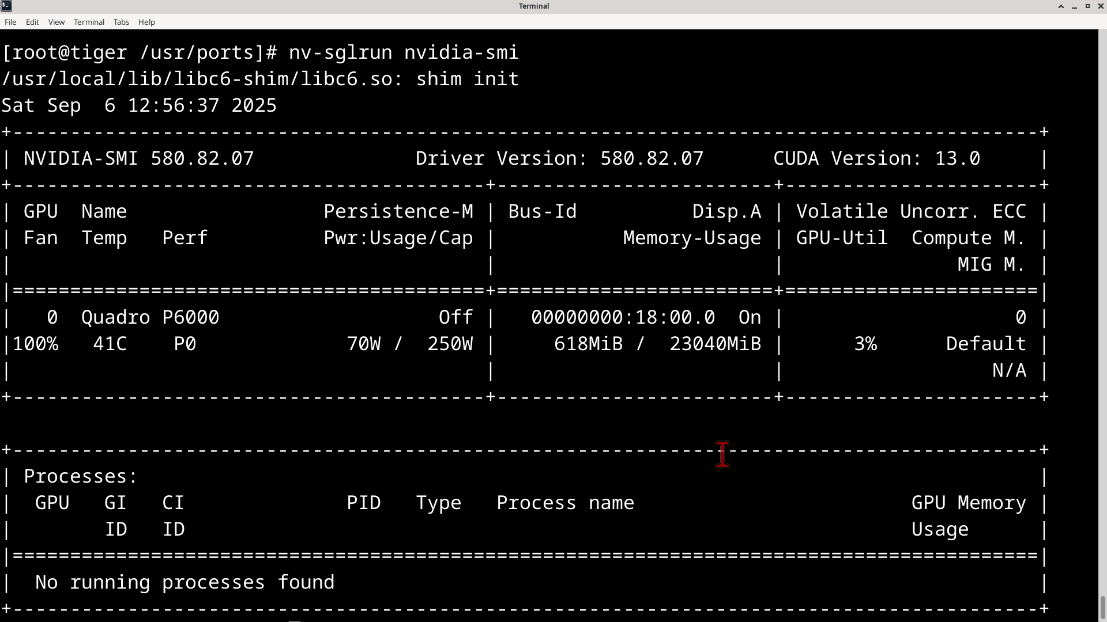Click the 'Memory-Usage' header
1107x622 pixels.
click(x=692, y=238)
